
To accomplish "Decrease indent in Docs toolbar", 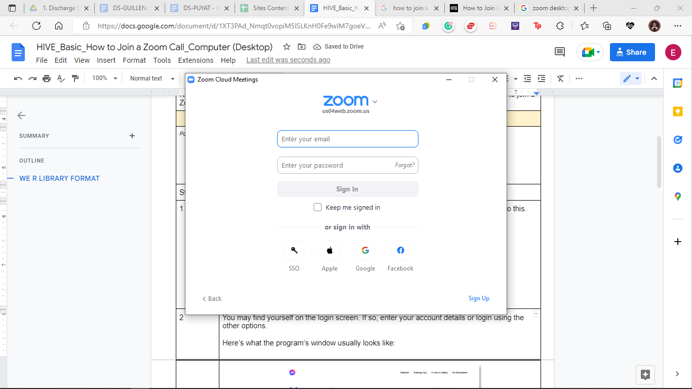I will tap(527, 79).
